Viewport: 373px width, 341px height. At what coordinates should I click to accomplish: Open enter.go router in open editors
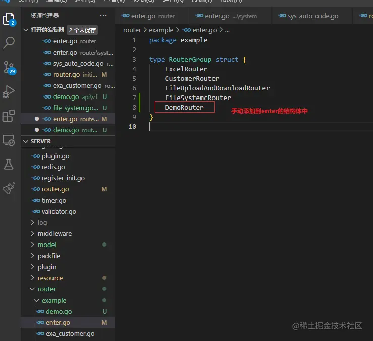pos(68,41)
